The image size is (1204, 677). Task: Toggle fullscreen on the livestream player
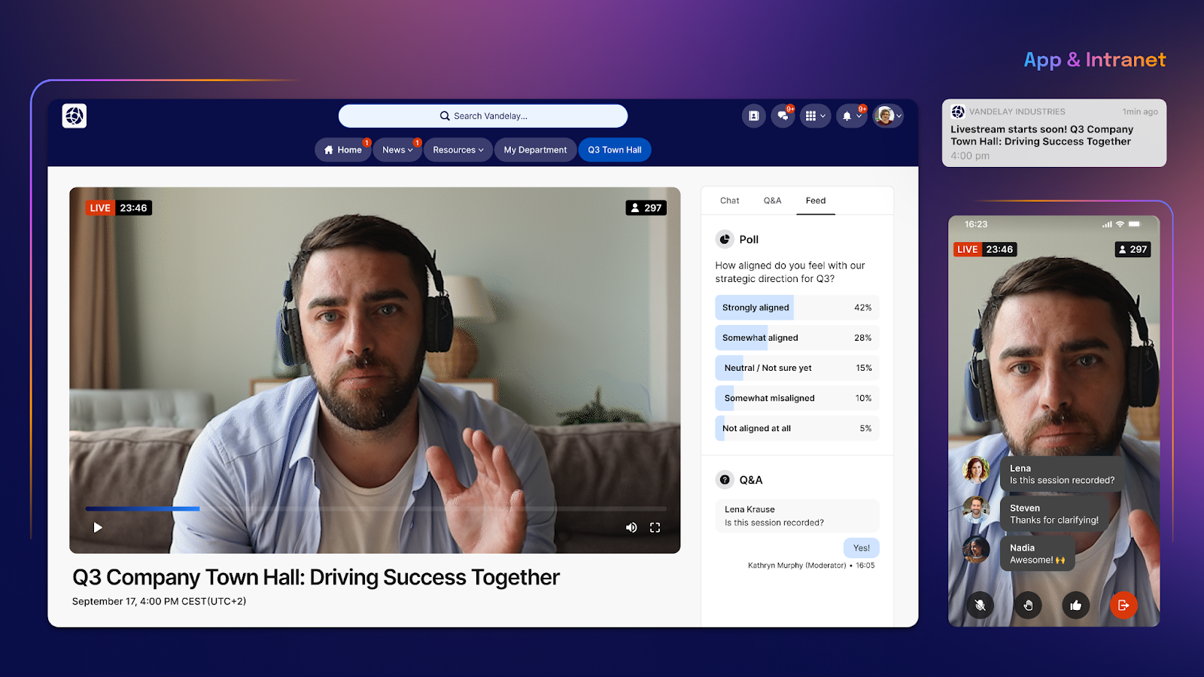(x=655, y=527)
